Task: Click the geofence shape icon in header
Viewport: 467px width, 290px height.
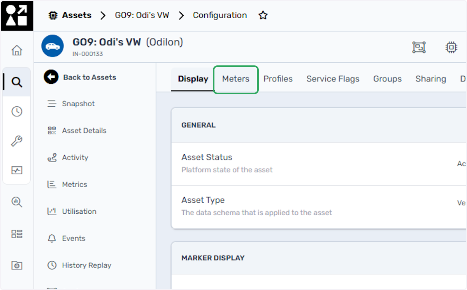Action: tap(419, 47)
